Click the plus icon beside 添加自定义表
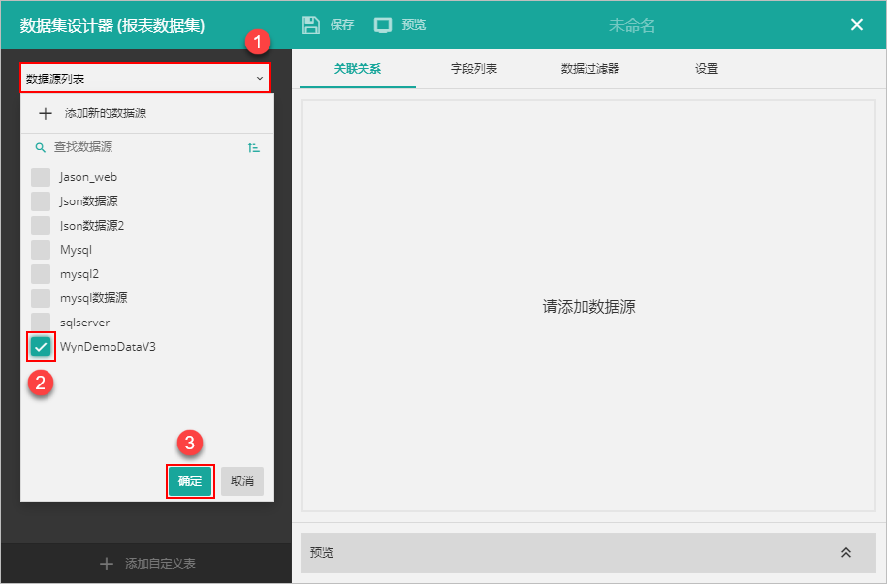Image resolution: width=887 pixels, height=584 pixels. (x=106, y=564)
